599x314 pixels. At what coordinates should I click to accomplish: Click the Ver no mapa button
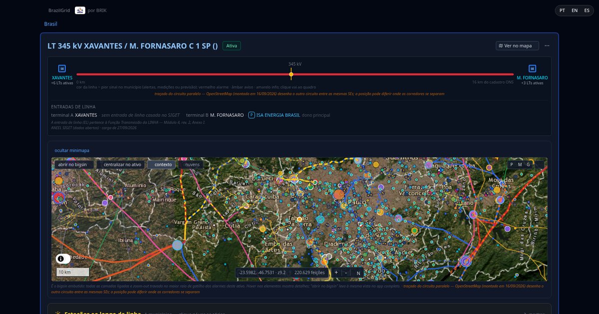point(518,46)
